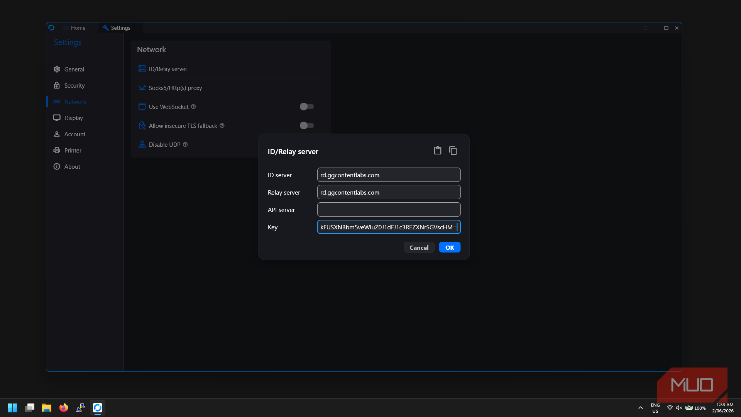Click the Relay server input field
This screenshot has width=741, height=417.
(389, 192)
